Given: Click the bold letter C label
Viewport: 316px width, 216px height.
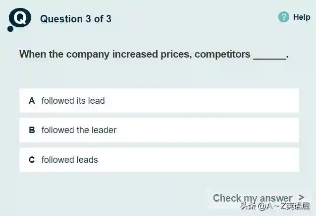Looking at the screenshot, I should coord(32,160).
